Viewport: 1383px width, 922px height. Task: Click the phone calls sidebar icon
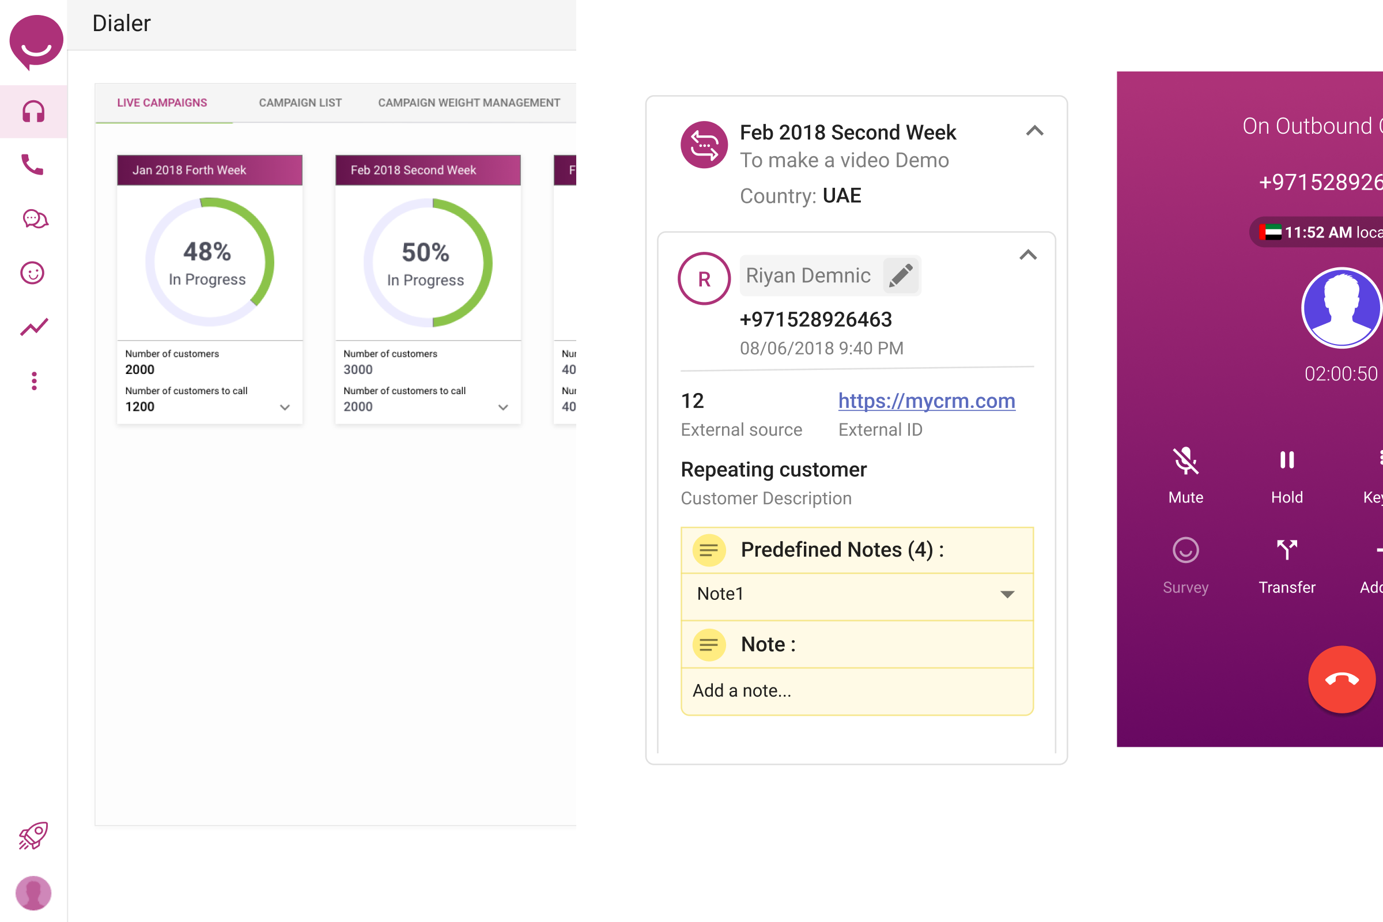(x=33, y=165)
